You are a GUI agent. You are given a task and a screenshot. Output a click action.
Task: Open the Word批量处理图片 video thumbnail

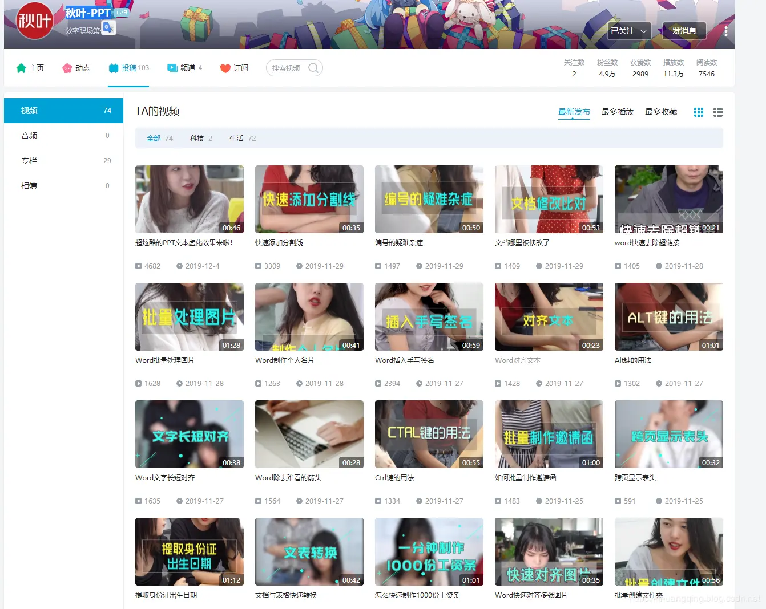tap(189, 317)
